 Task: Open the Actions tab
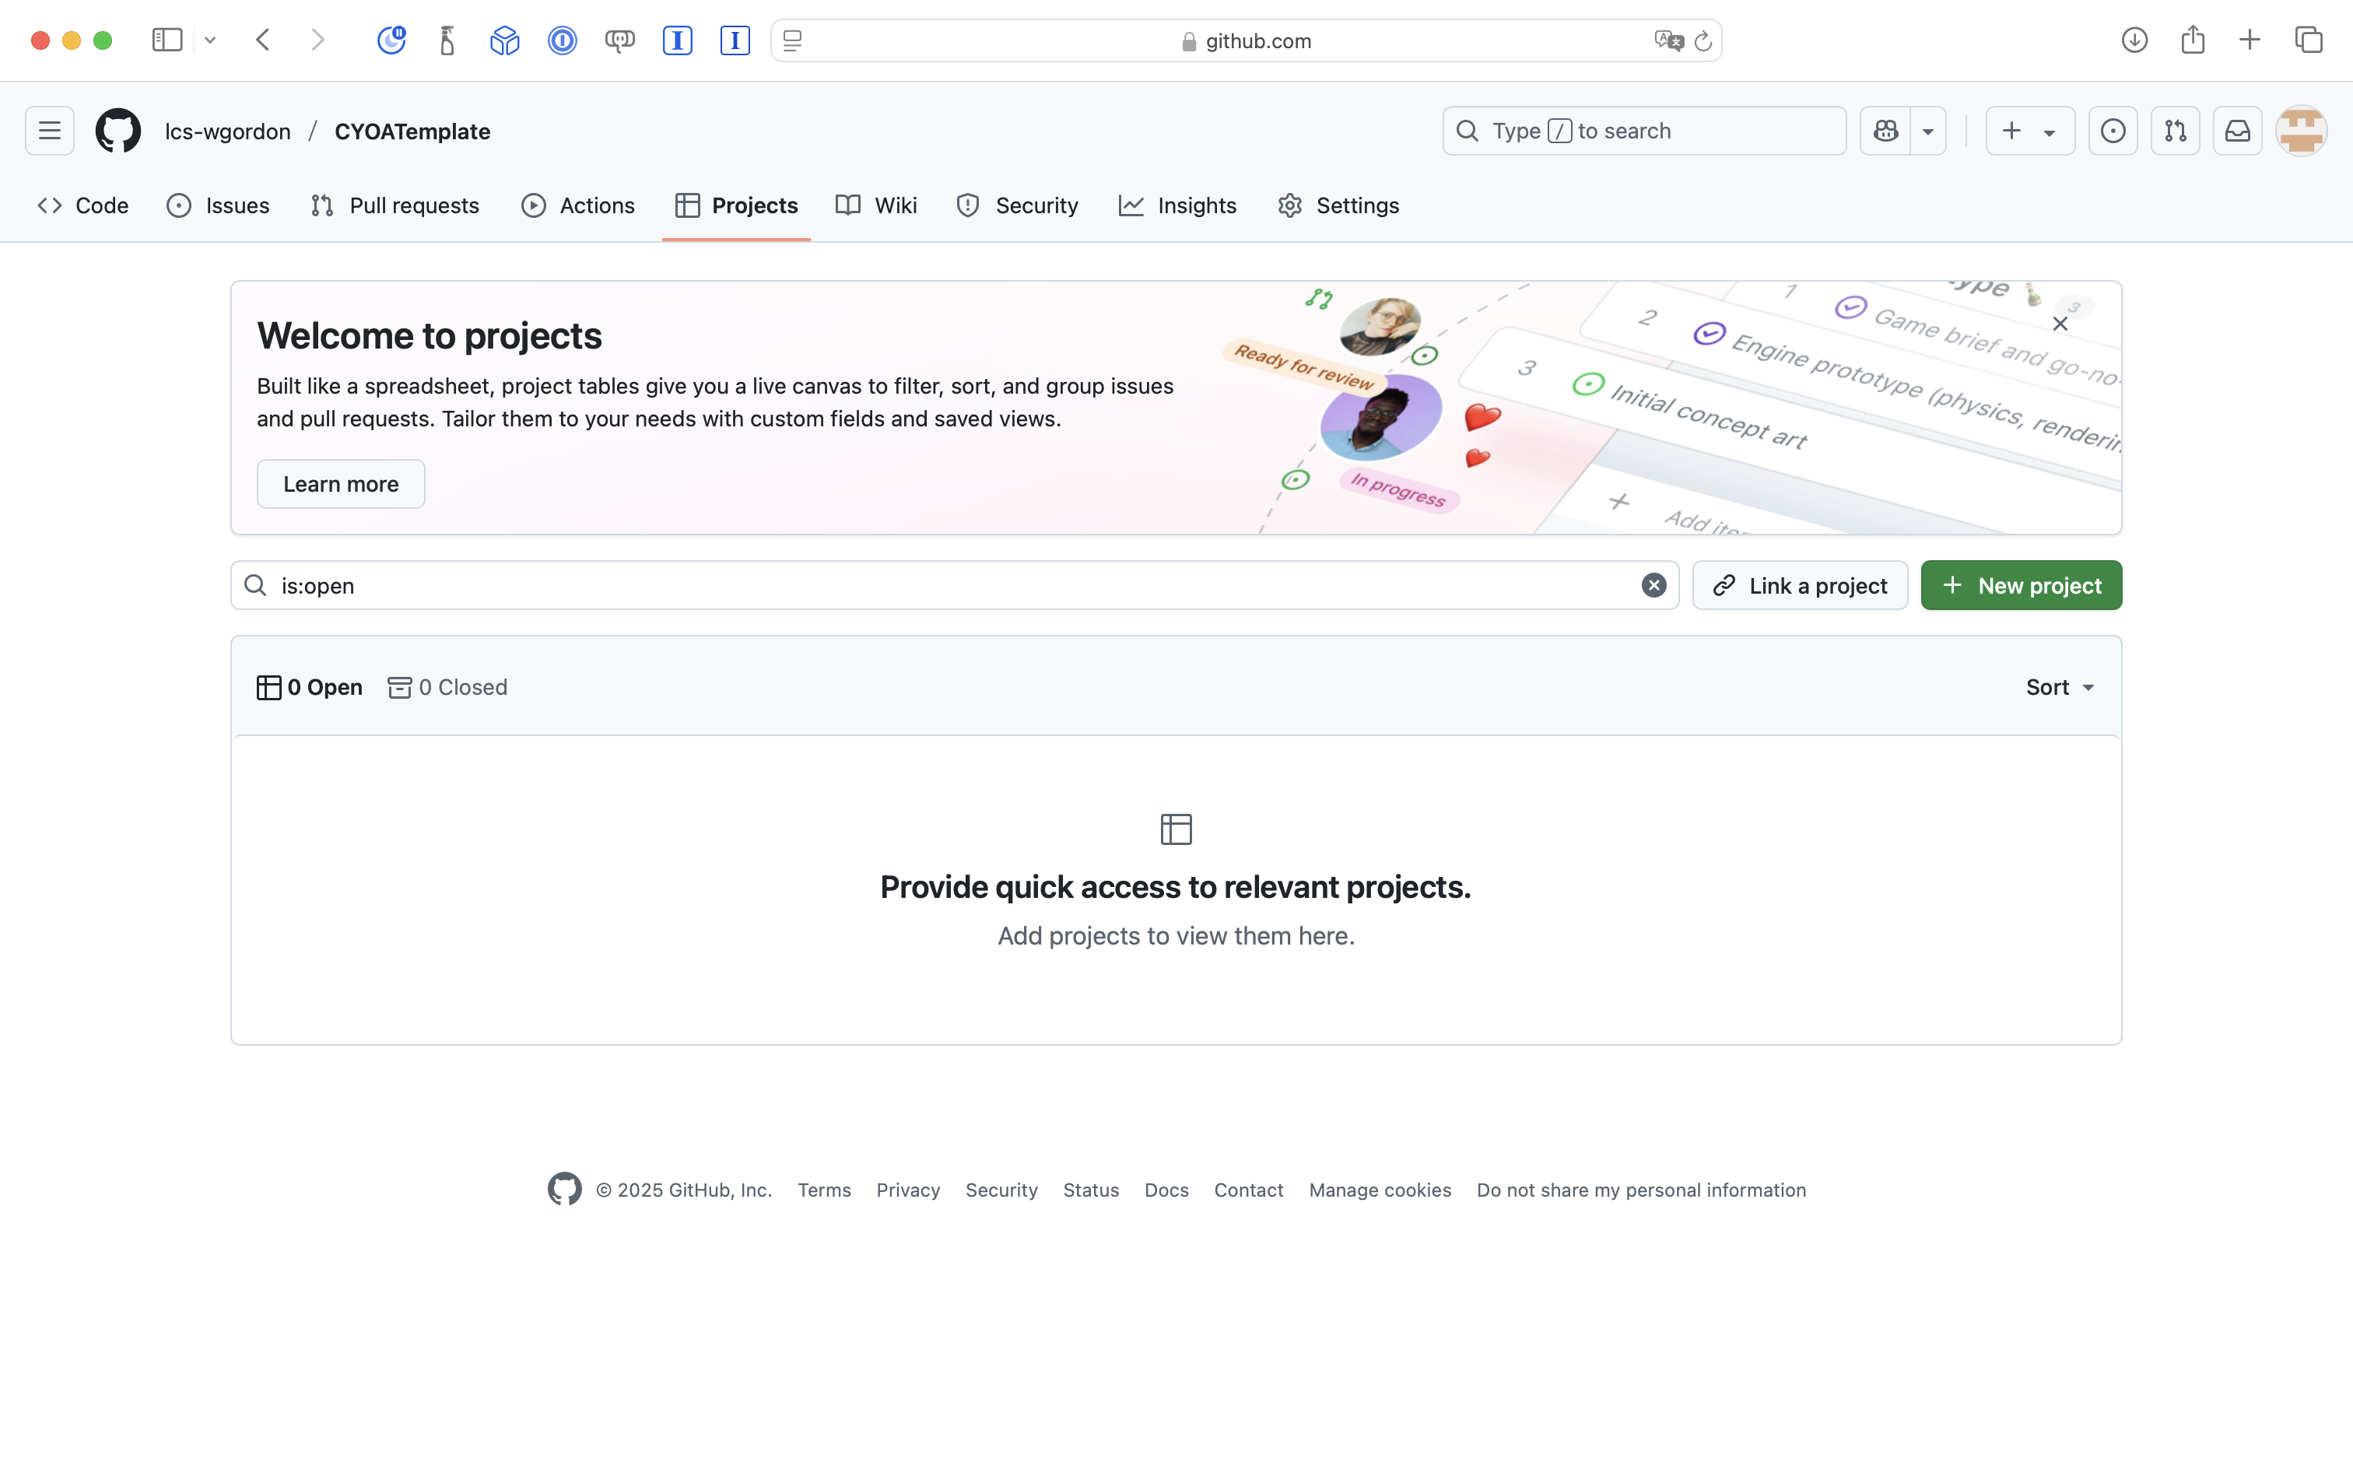click(x=578, y=206)
